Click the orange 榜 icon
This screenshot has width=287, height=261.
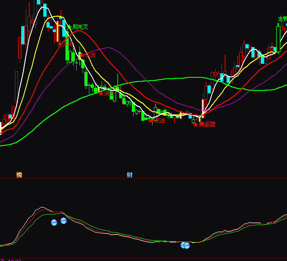[19, 175]
